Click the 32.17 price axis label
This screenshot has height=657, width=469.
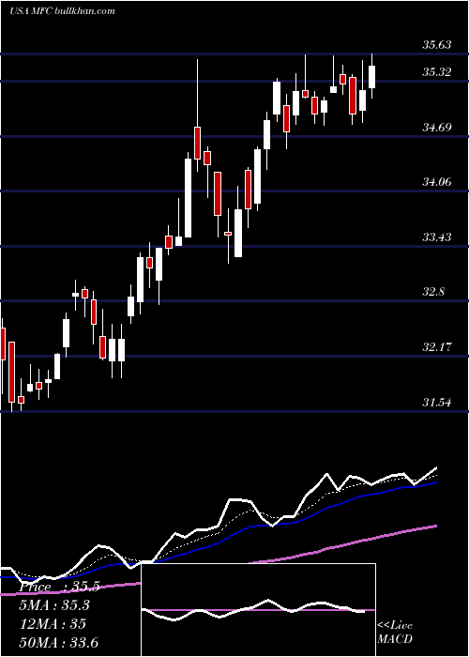437,347
